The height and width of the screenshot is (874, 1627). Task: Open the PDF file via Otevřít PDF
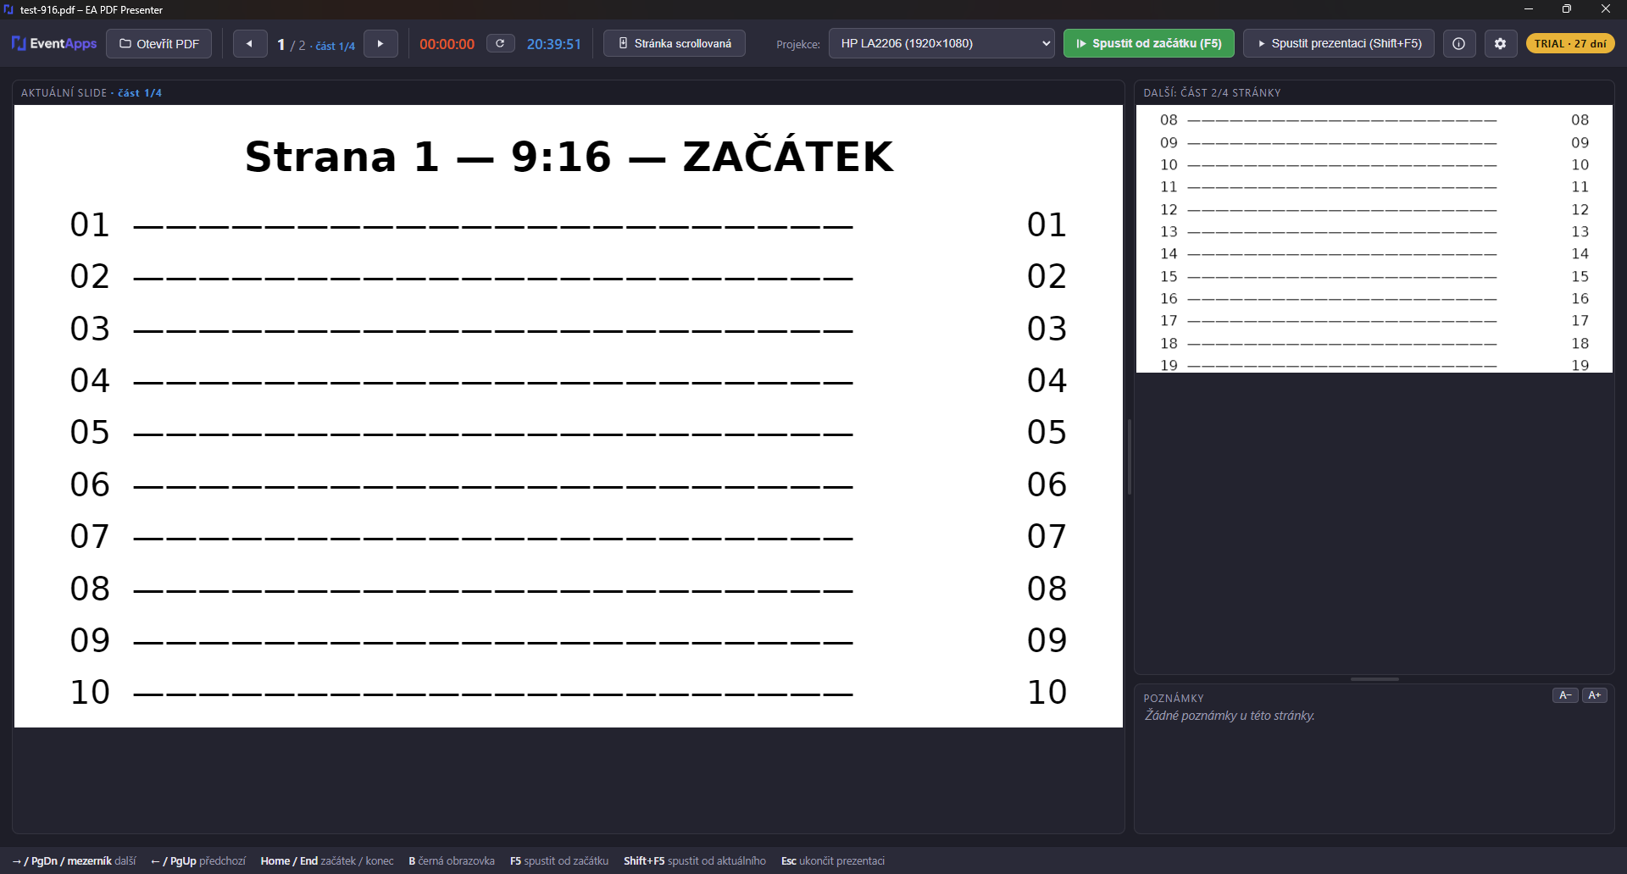click(159, 43)
